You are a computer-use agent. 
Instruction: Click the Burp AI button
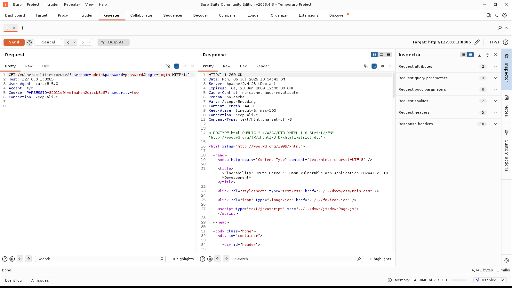pyautogui.click(x=114, y=42)
